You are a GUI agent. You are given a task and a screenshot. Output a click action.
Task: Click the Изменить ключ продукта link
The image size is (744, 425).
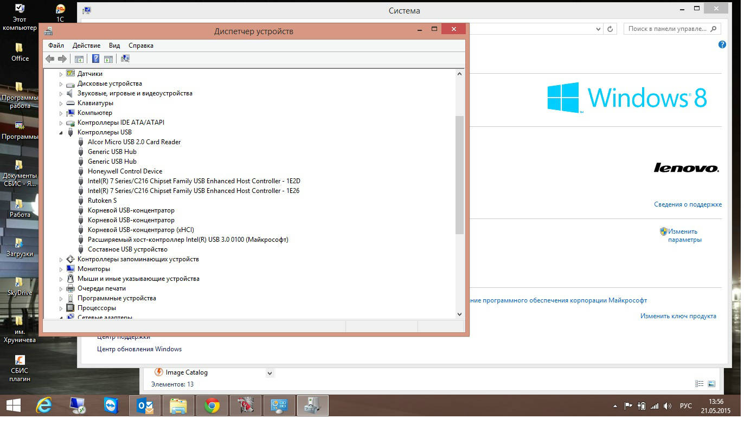(x=678, y=316)
